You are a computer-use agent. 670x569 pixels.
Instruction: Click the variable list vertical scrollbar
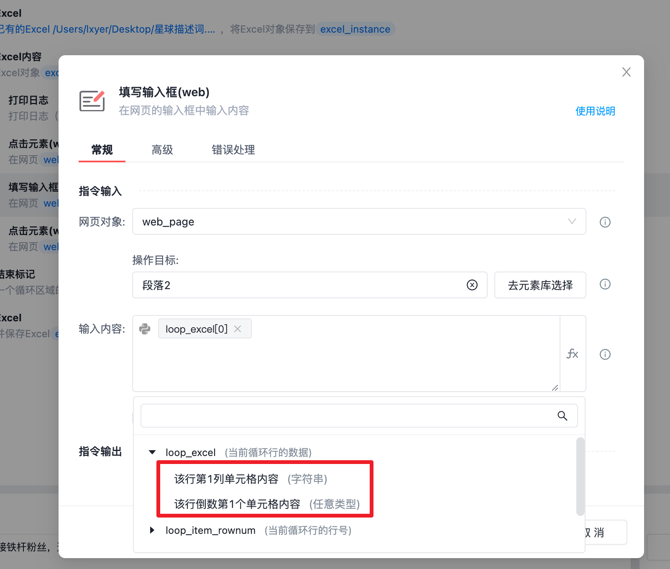580,476
